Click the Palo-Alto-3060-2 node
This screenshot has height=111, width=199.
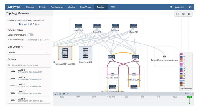click(134, 74)
